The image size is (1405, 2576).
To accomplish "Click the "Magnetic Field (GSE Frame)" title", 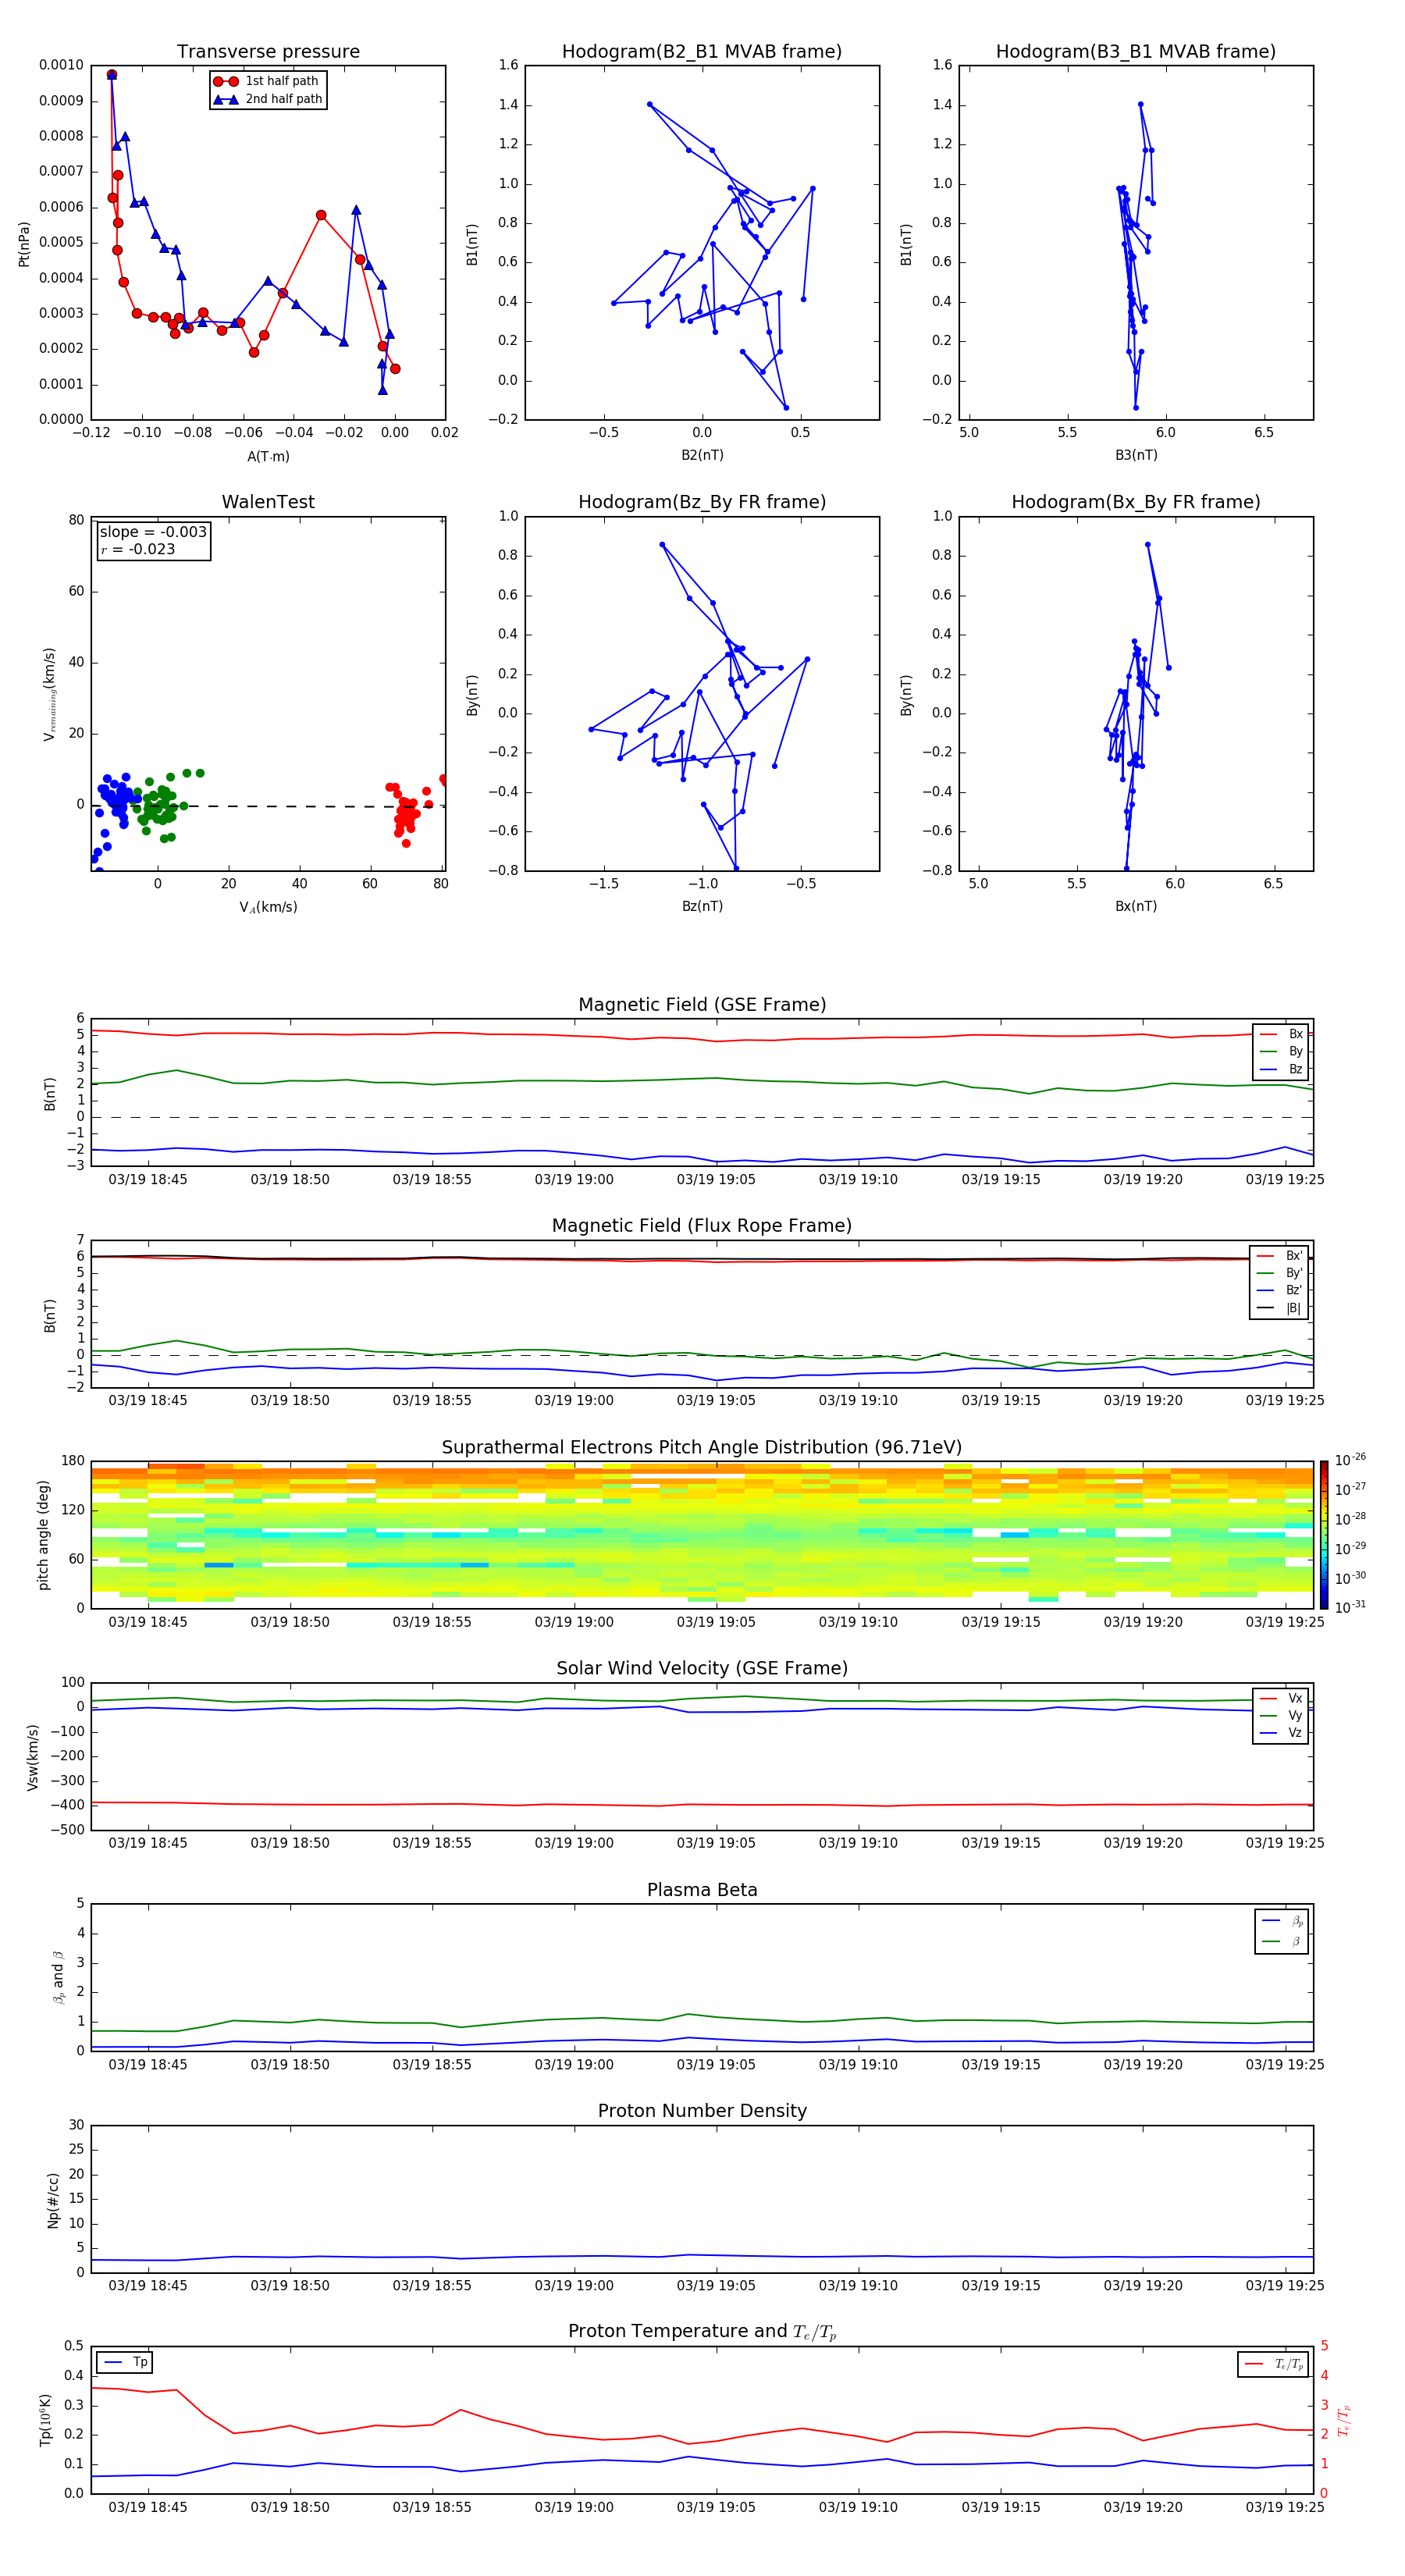I will (x=702, y=1005).
